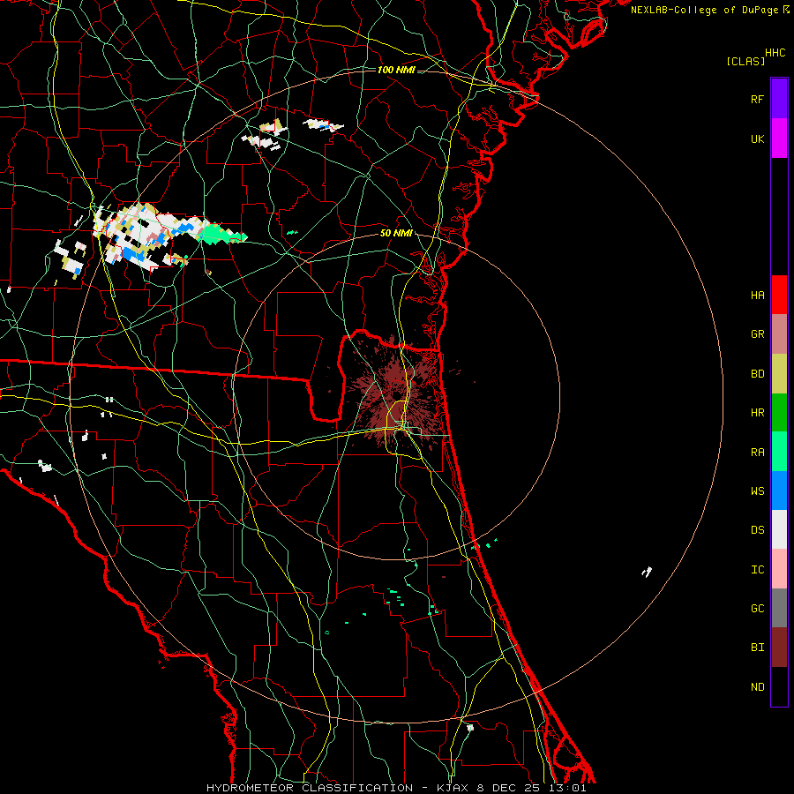
Task: Click the RA legend label
Action: 757,453
